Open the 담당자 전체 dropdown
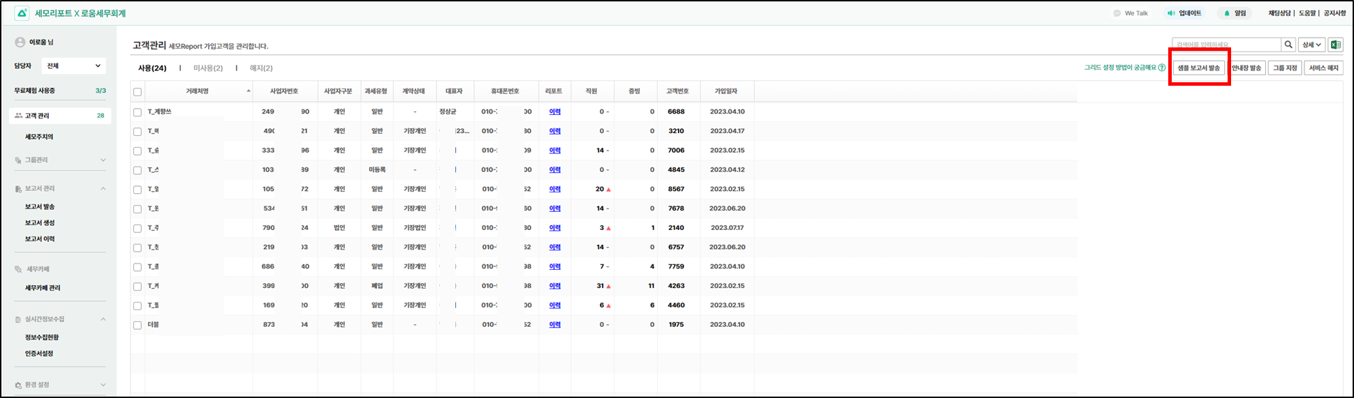The image size is (1354, 398). tap(73, 66)
